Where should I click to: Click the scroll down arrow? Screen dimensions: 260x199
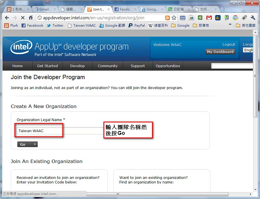pyautogui.click(x=255, y=189)
